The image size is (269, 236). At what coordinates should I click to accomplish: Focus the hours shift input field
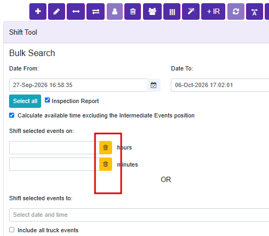[54, 147]
